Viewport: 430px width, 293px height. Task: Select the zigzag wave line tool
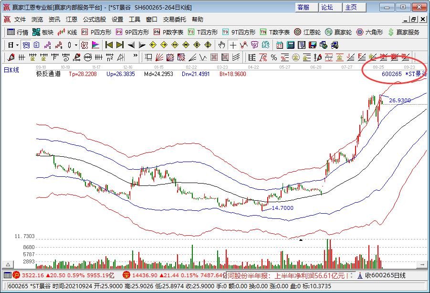point(203,57)
